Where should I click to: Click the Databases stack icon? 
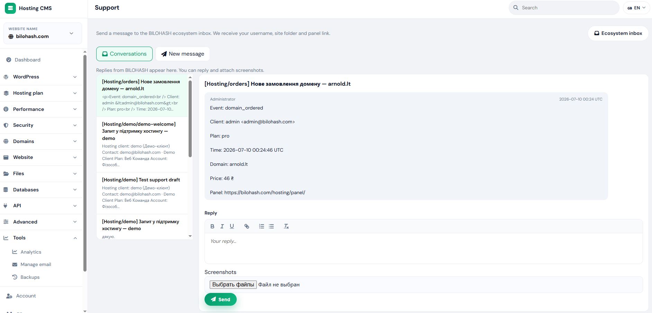point(6,190)
